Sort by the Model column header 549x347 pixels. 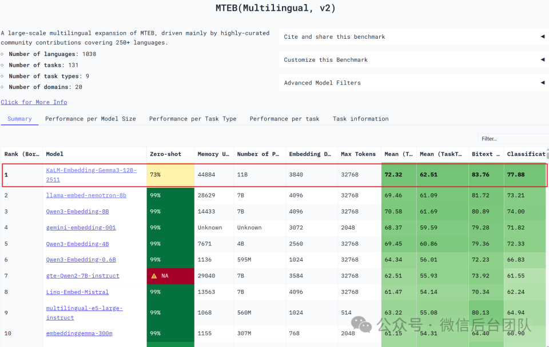(x=94, y=154)
